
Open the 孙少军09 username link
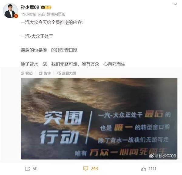(x=30, y=7)
